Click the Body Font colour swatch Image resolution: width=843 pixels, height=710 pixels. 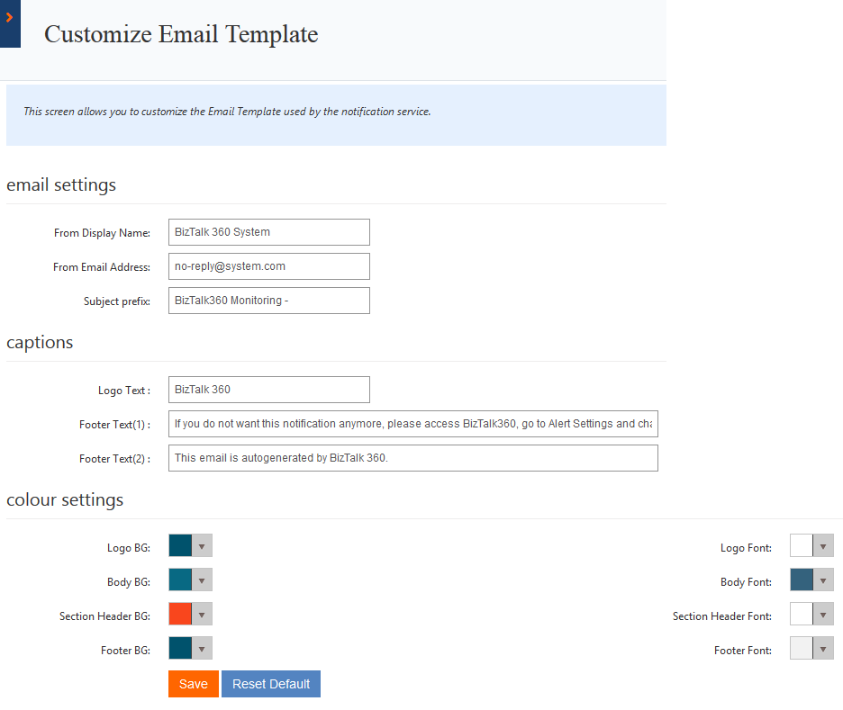point(802,580)
